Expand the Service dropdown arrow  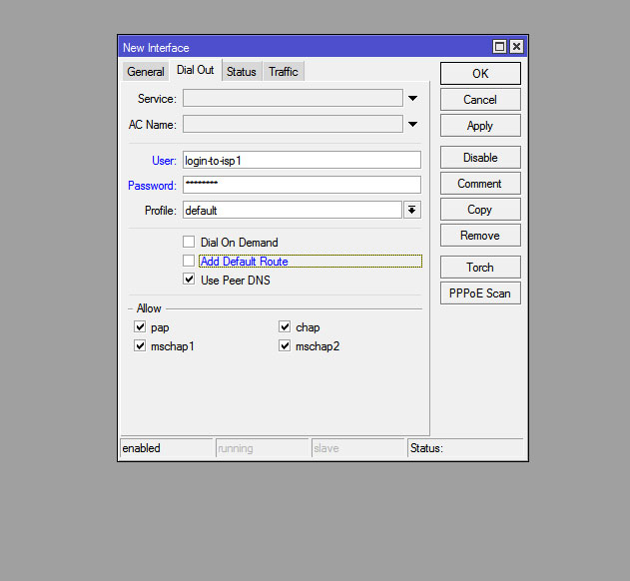pyautogui.click(x=411, y=99)
